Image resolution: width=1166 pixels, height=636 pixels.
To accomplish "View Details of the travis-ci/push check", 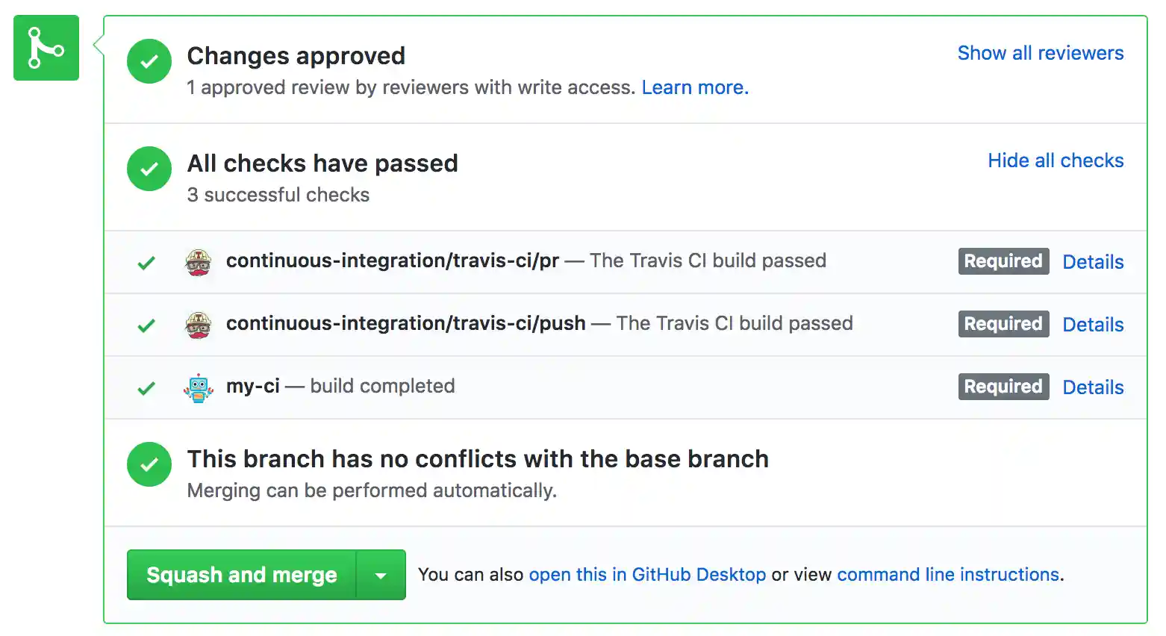I will pos(1093,325).
